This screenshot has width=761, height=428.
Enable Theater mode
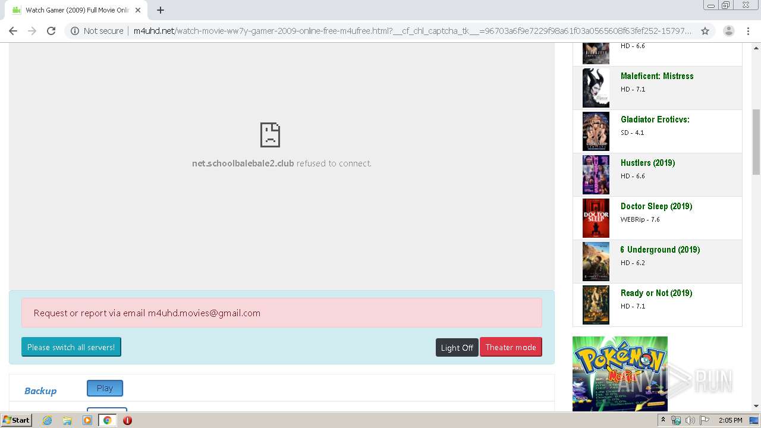[x=511, y=347]
